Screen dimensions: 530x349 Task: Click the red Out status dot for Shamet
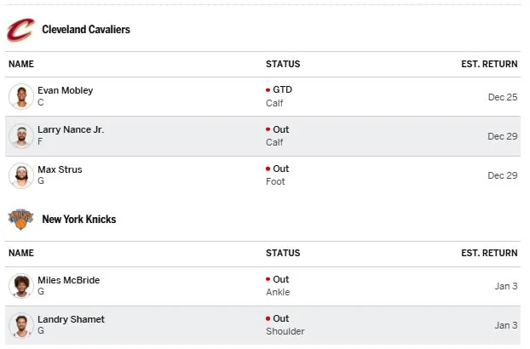pyautogui.click(x=268, y=319)
